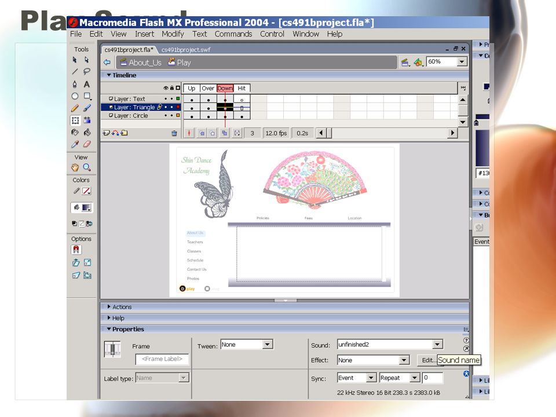Select the Hand tool
Screen dimensions: 556x417
click(x=75, y=167)
